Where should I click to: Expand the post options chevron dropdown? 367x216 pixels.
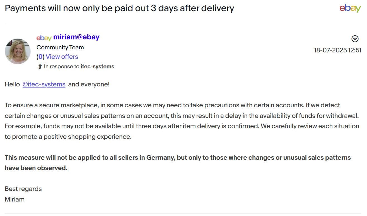pyautogui.click(x=355, y=39)
